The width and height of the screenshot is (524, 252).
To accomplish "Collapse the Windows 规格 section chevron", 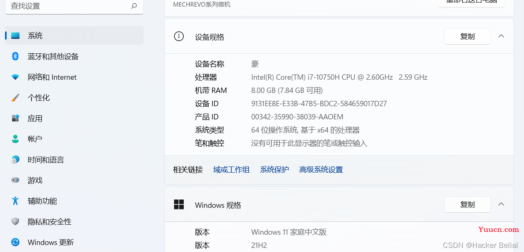I will pos(501,204).
